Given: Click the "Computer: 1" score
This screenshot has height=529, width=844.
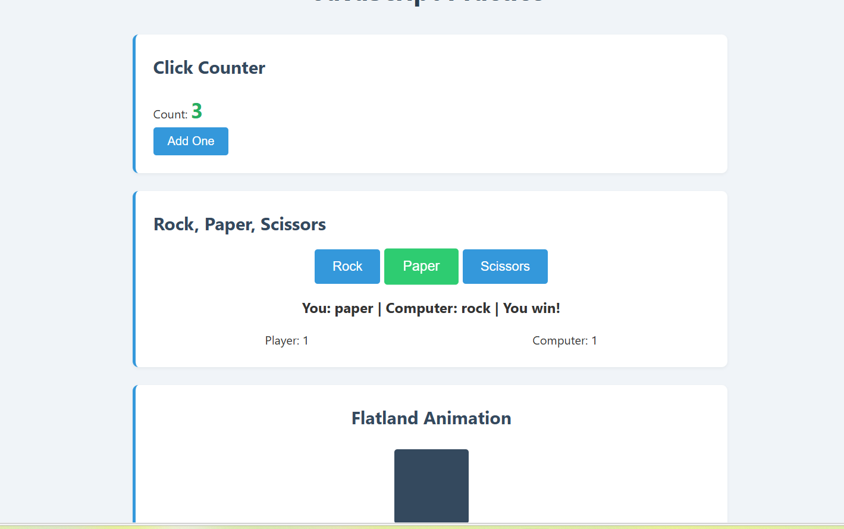Looking at the screenshot, I should point(564,340).
